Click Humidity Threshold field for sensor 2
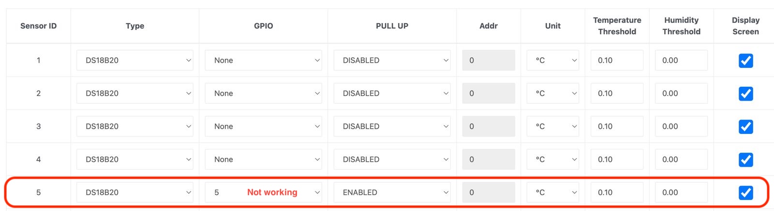This screenshot has height=211, width=774. point(681,93)
